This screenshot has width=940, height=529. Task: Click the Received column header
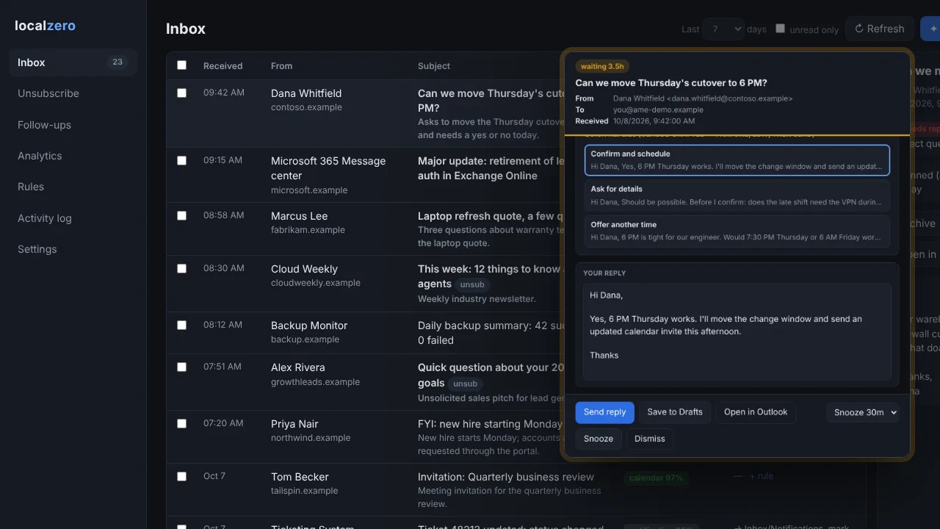pos(223,66)
